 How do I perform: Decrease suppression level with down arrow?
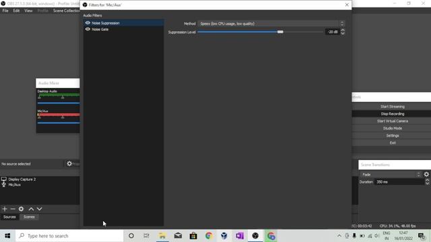343,34
